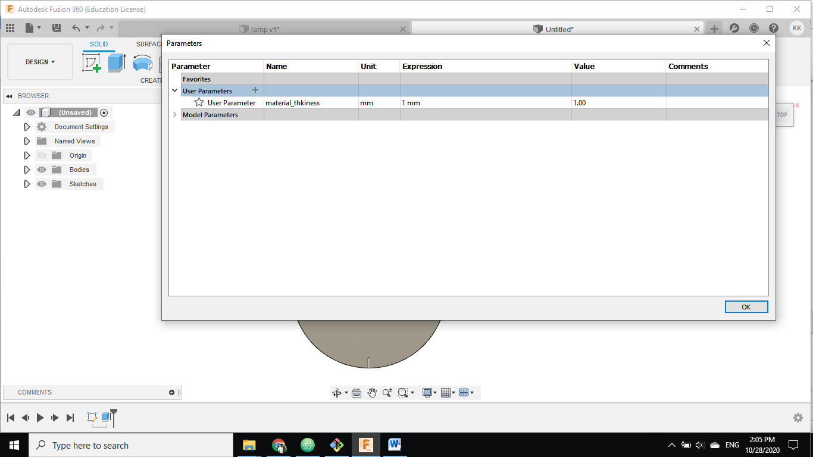Open the Windows notification center
This screenshot has width=813, height=457.
(x=793, y=445)
